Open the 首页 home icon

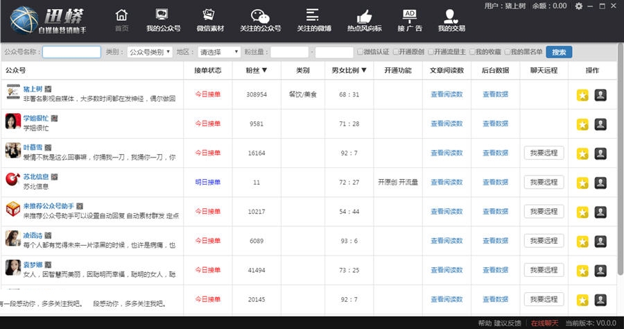[x=122, y=20]
